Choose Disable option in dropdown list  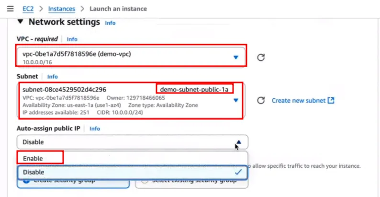[x=132, y=172]
